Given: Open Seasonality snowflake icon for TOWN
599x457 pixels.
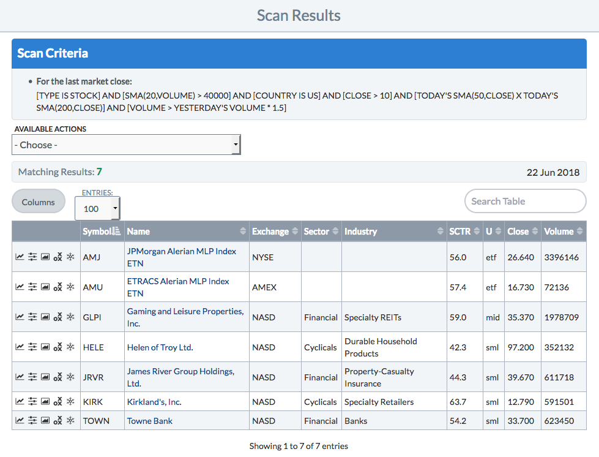Looking at the screenshot, I should click(70, 421).
